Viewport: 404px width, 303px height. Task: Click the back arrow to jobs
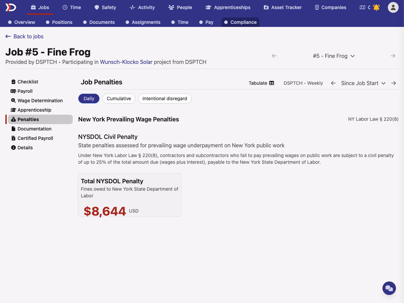8,36
